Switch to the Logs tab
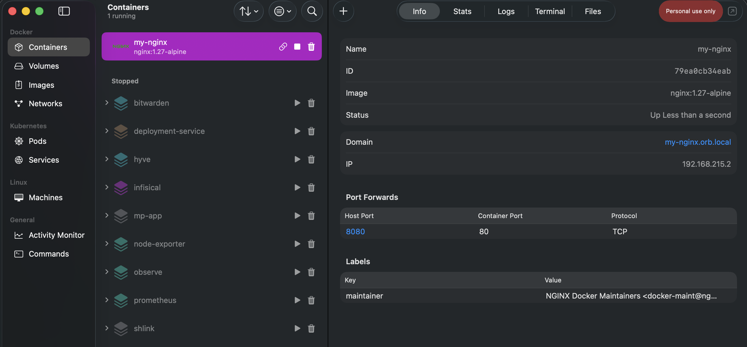 pyautogui.click(x=506, y=11)
